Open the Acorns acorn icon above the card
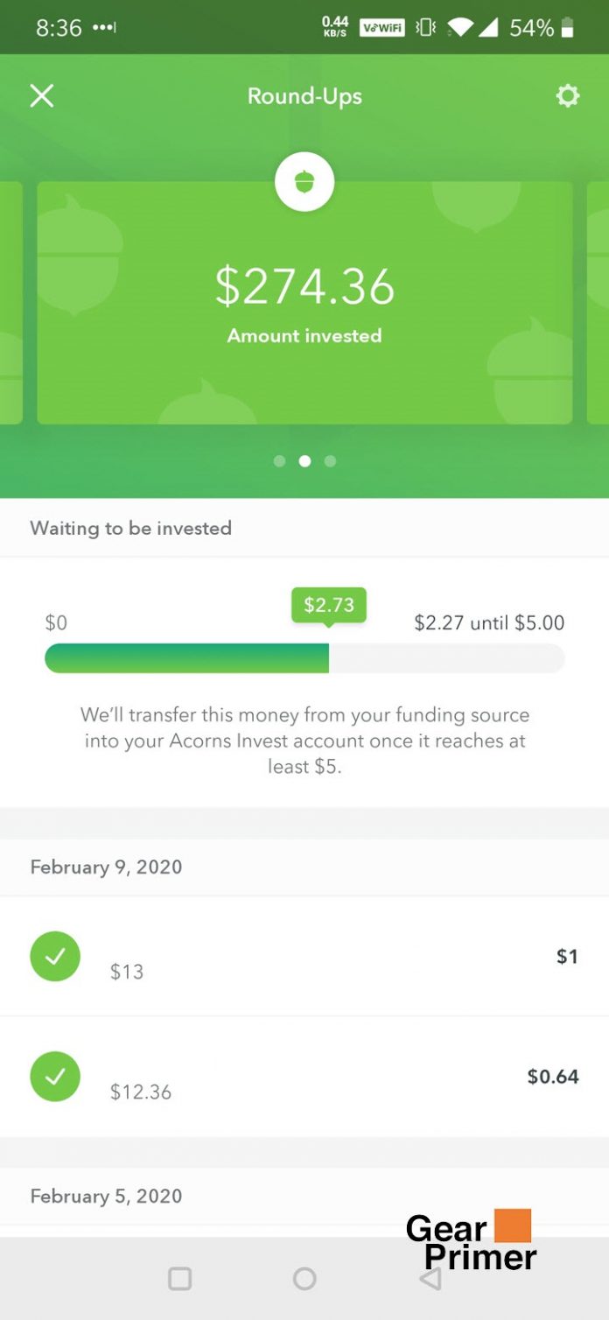 pos(304,181)
